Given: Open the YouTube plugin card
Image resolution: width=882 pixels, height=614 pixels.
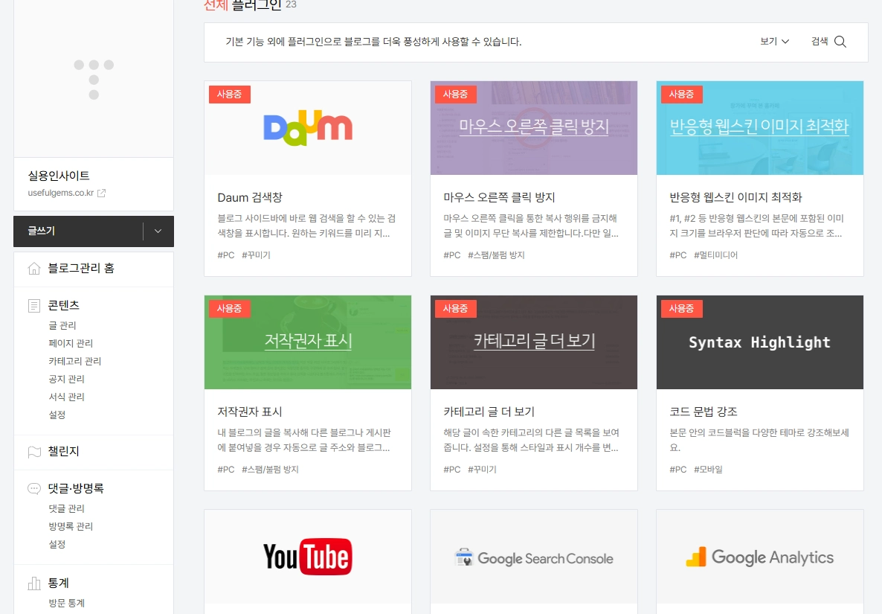Looking at the screenshot, I should pyautogui.click(x=308, y=562).
